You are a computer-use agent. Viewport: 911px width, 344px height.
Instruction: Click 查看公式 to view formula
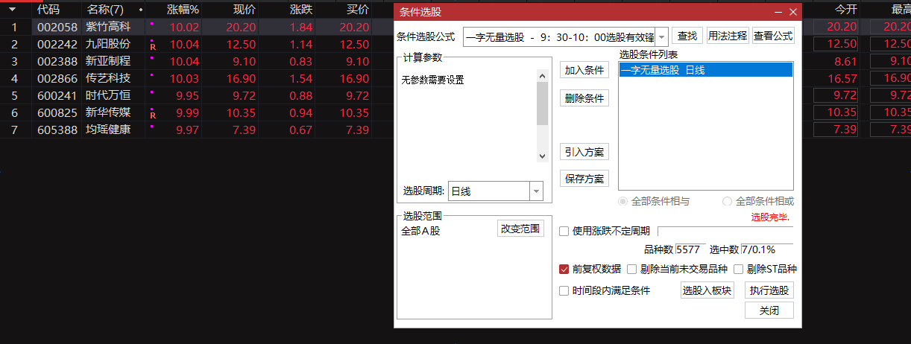(773, 36)
